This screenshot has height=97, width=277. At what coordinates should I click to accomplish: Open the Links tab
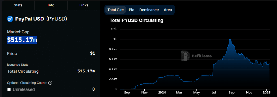tap(84, 5)
